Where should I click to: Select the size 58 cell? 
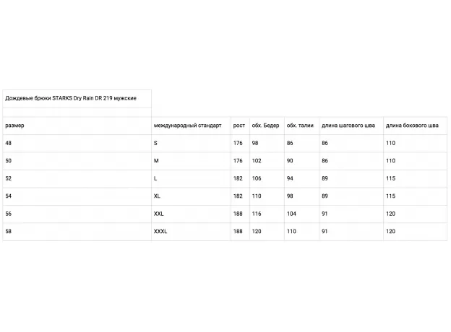coord(9,232)
